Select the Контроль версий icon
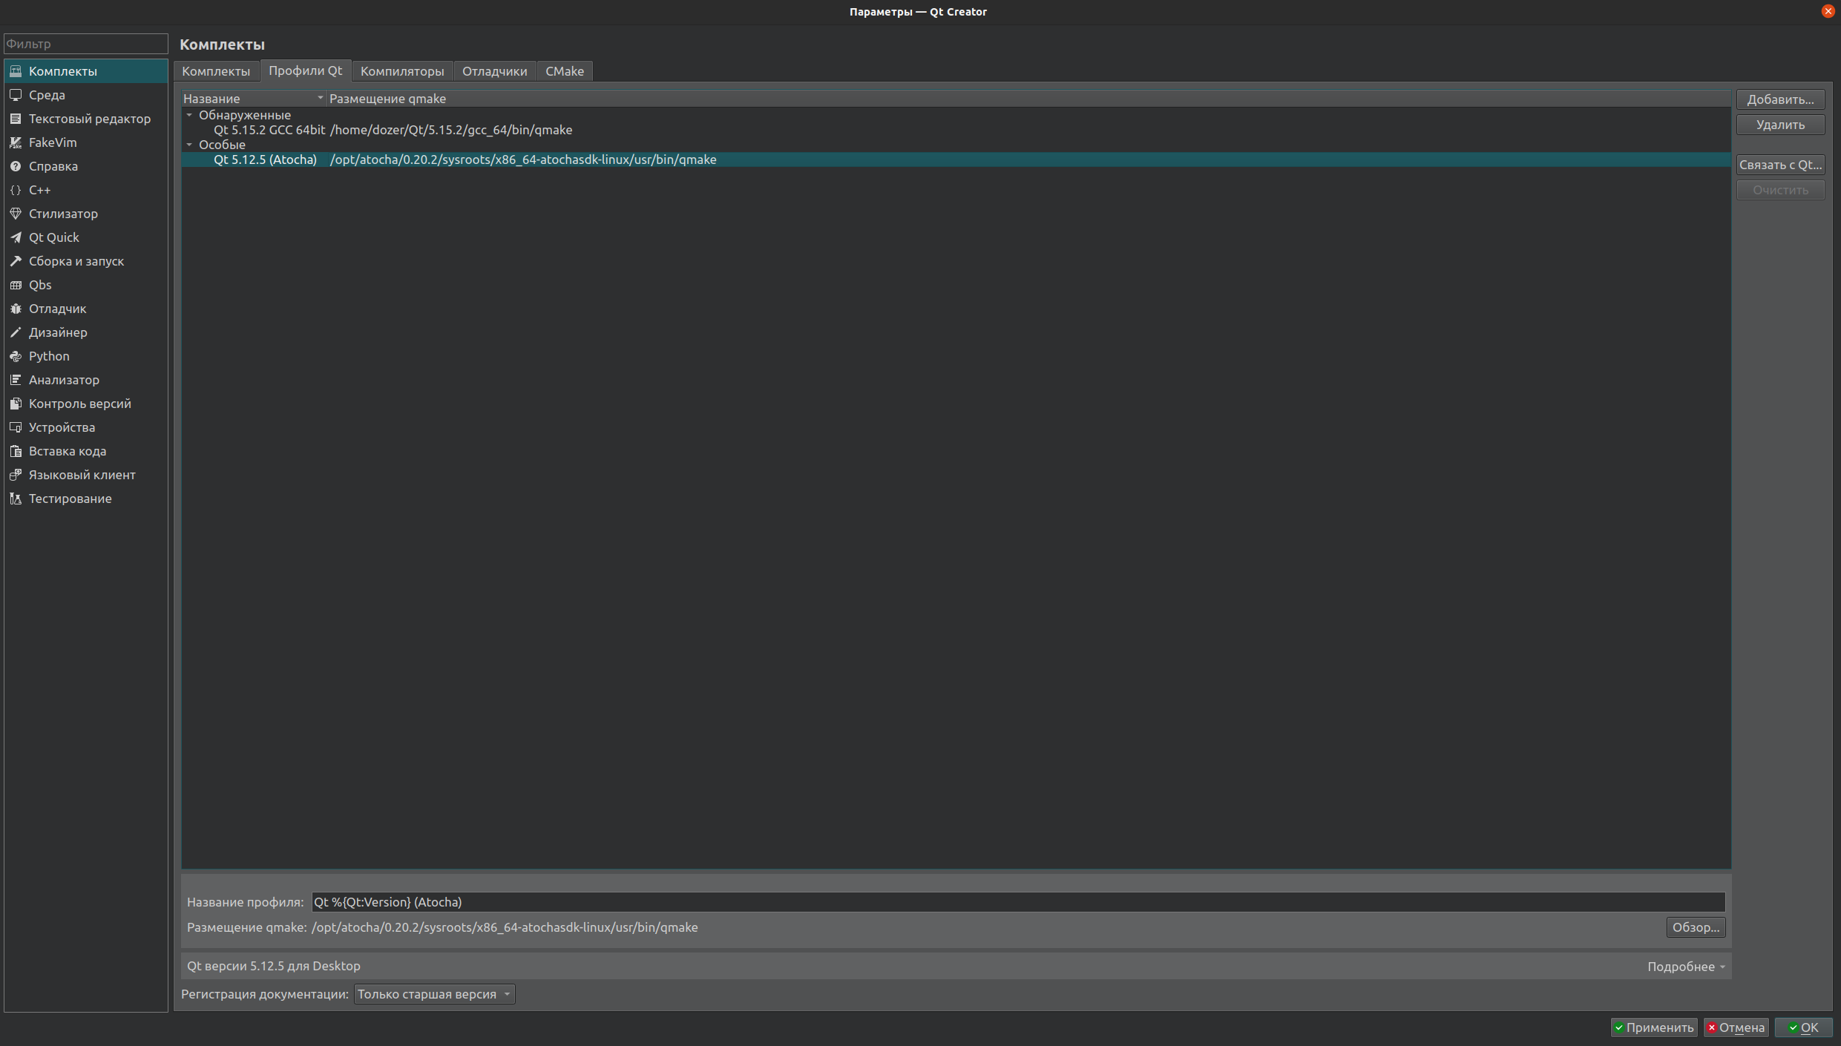This screenshot has width=1841, height=1046. click(x=16, y=404)
